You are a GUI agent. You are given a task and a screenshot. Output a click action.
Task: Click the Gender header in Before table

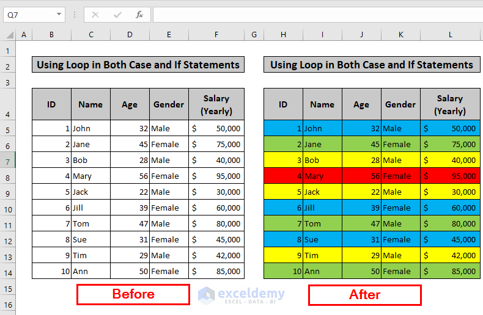(x=169, y=104)
